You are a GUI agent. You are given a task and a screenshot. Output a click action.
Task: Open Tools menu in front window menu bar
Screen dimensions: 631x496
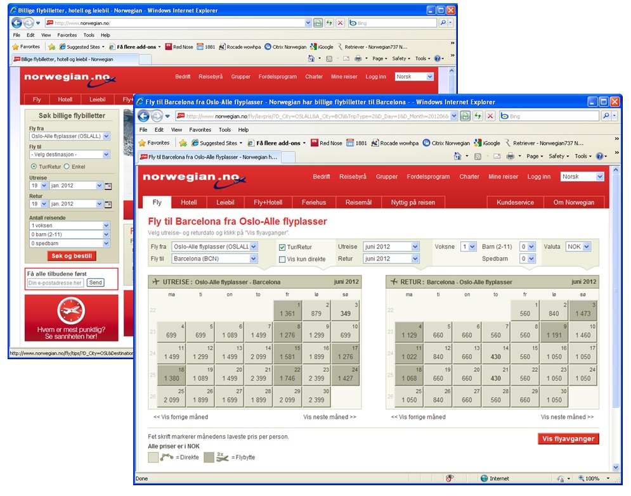point(224,130)
